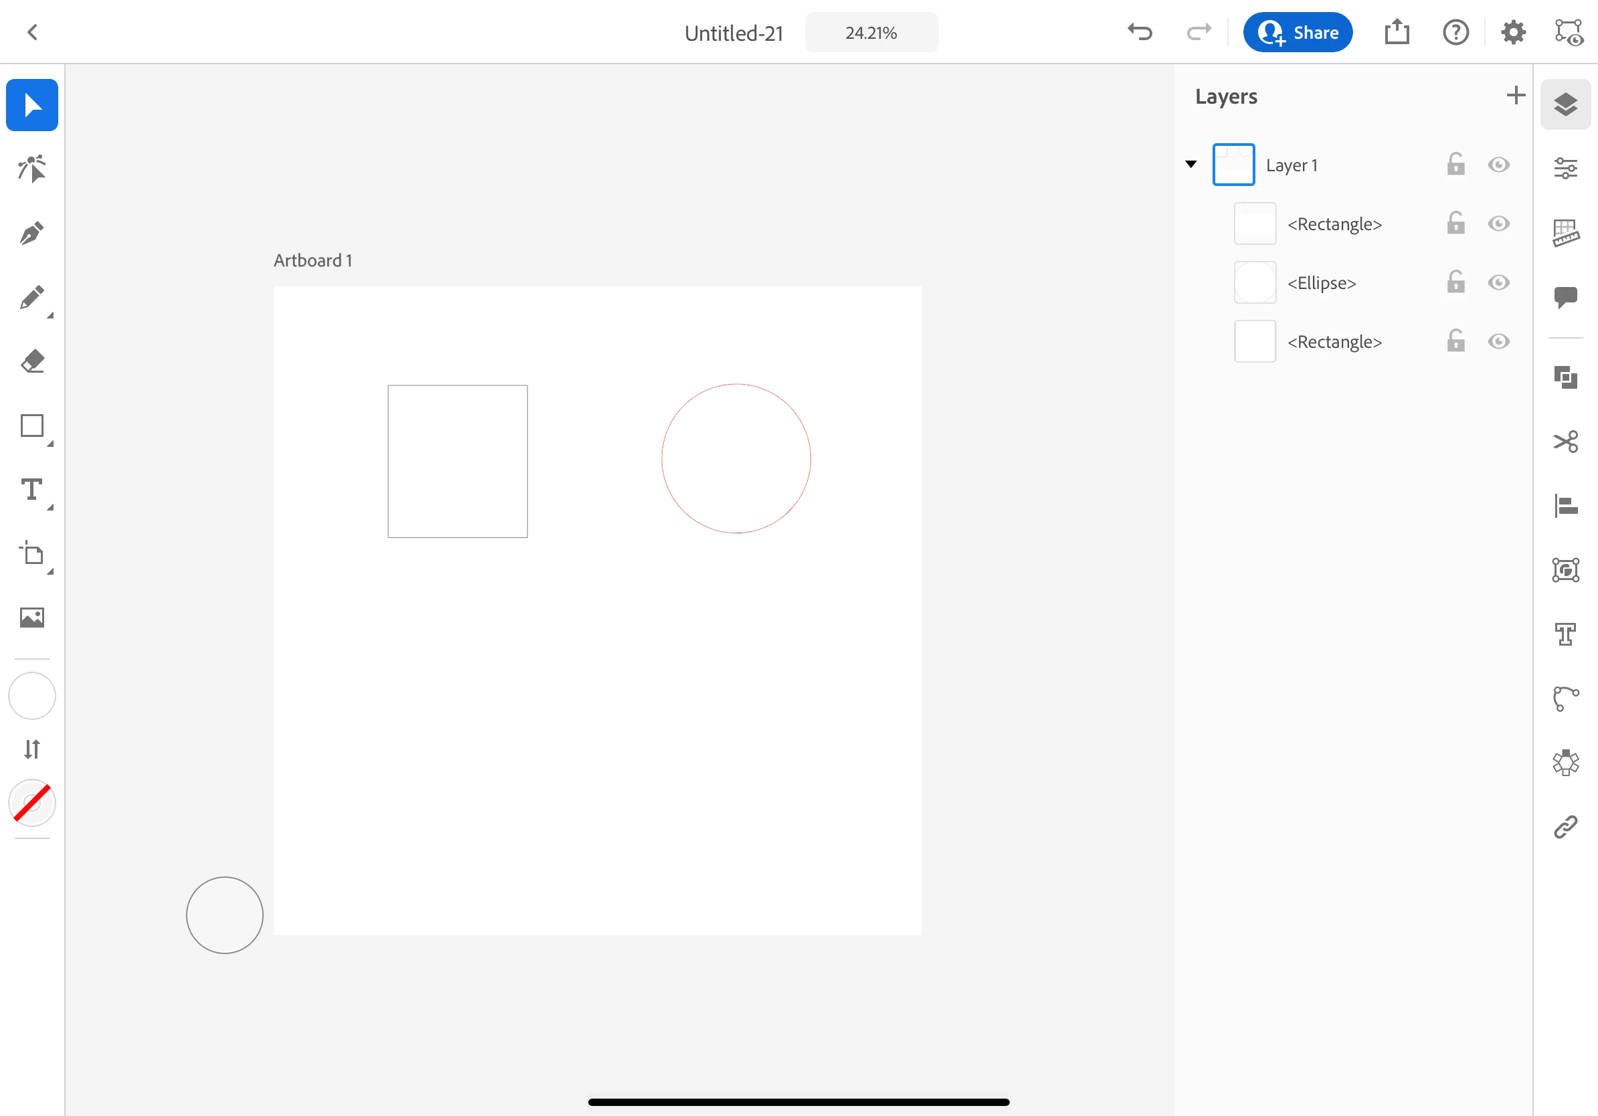This screenshot has height=1116, width=1598.
Task: Click the Share button
Action: click(x=1298, y=33)
